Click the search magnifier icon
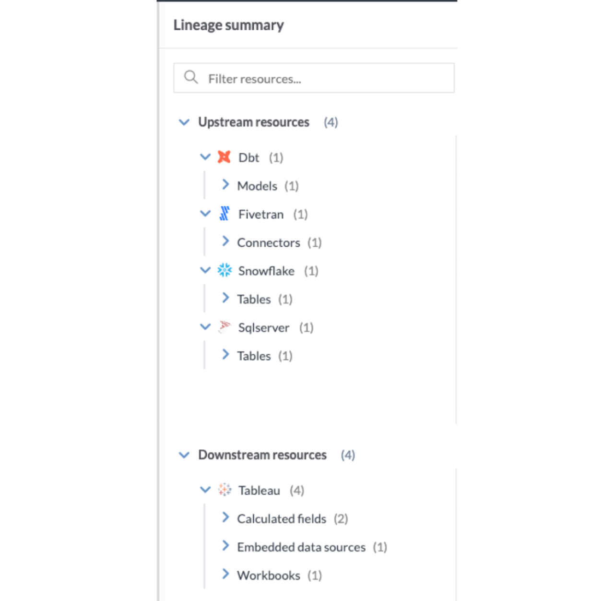This screenshot has height=601, width=614. coord(191,77)
